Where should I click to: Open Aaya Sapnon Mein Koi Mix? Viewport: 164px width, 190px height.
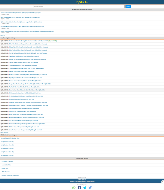[x=25, y=78]
